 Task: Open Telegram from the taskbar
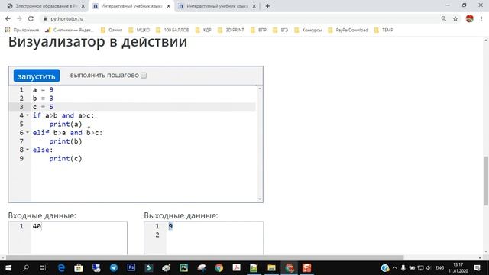(114, 268)
